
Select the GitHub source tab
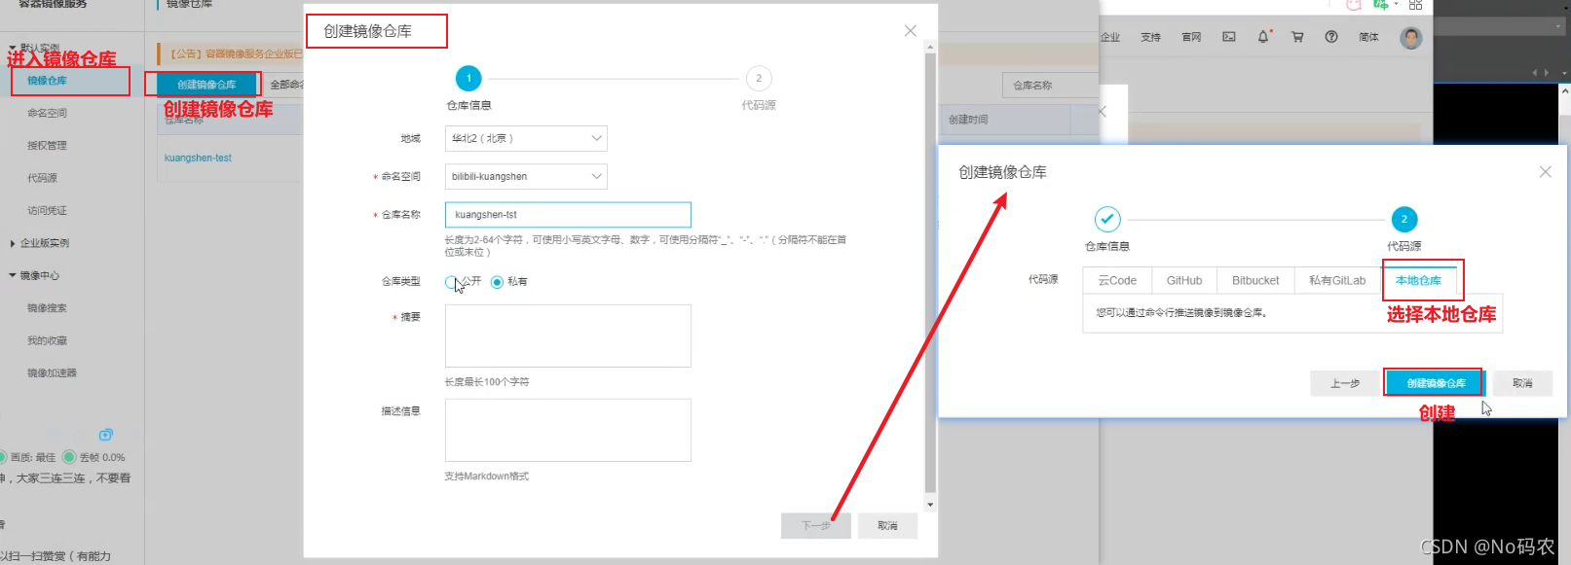1184,280
